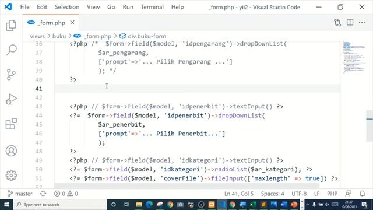
Task: Open OBS Studio from taskbar
Action: 201,205
